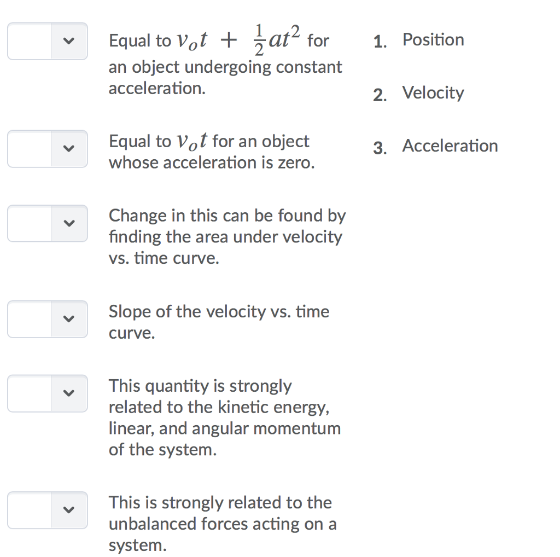Select the Acceleration answer option

450,146
